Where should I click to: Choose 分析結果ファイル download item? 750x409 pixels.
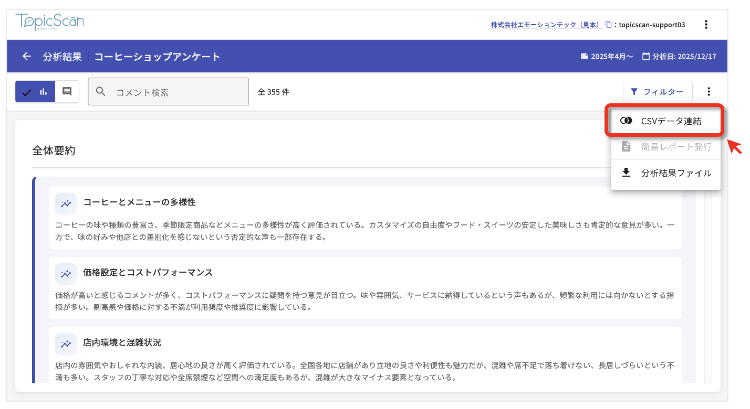click(x=666, y=173)
